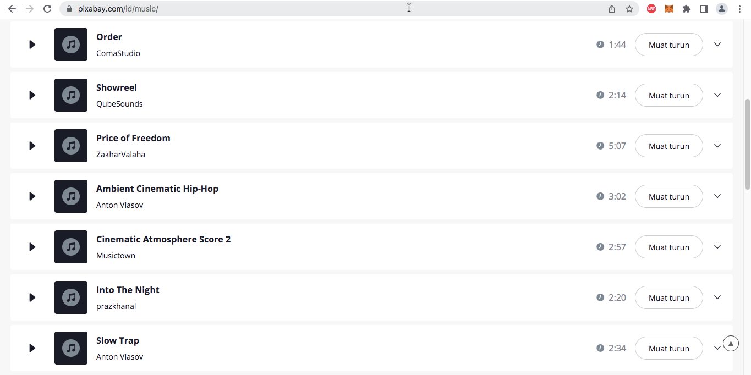The width and height of the screenshot is (751, 375).
Task: Toggle the browser side panel
Action: click(x=704, y=9)
